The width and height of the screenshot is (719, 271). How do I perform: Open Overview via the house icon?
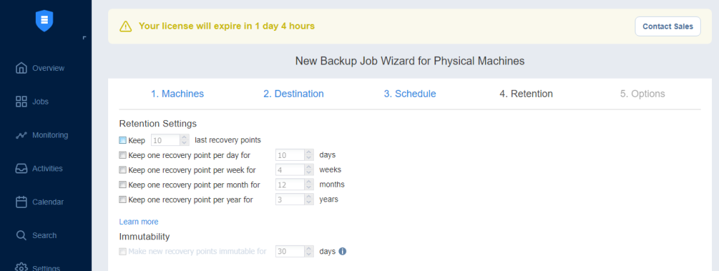21,68
